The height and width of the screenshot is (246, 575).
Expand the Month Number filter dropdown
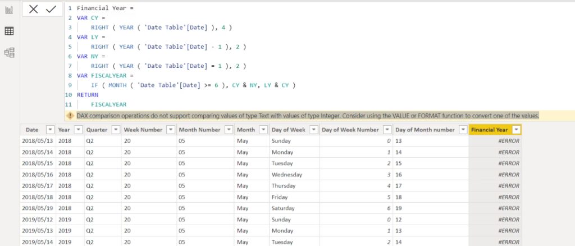coord(228,130)
